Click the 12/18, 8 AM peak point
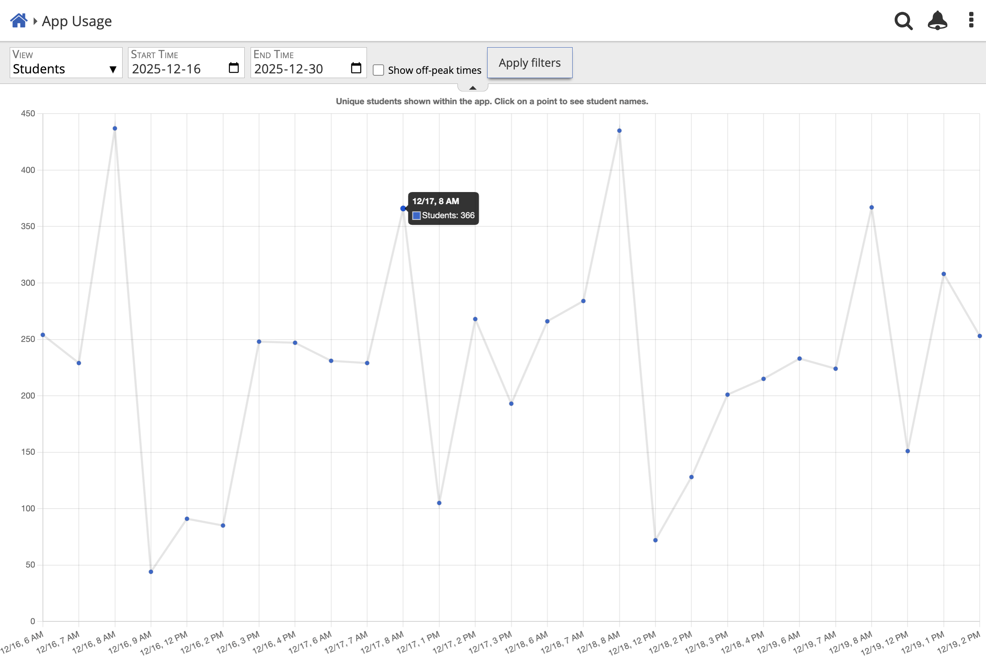The height and width of the screenshot is (662, 986). [x=619, y=131]
